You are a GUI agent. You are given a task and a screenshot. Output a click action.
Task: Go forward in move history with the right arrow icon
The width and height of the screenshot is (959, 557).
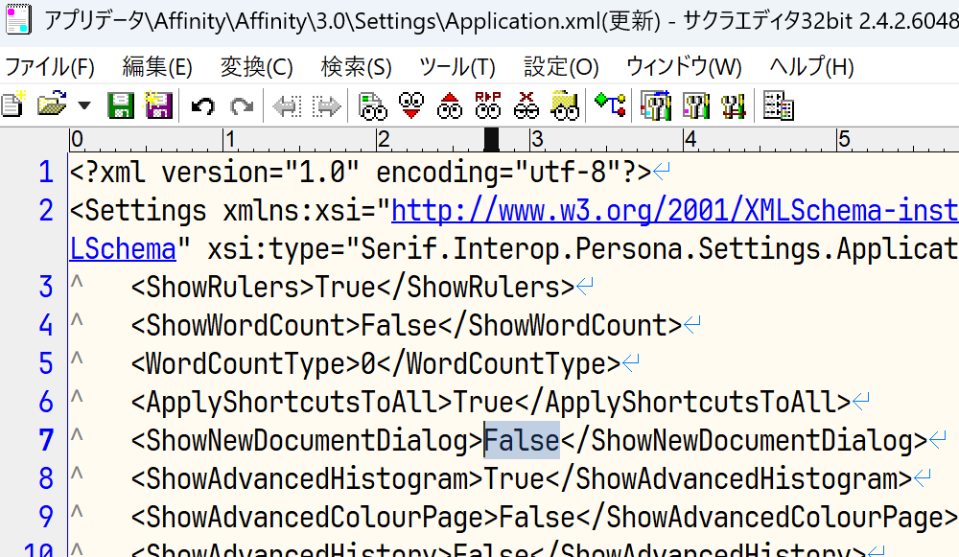[x=327, y=106]
